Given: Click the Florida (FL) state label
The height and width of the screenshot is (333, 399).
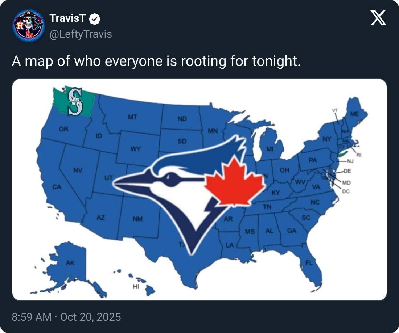Looking at the screenshot, I should coord(309,263).
